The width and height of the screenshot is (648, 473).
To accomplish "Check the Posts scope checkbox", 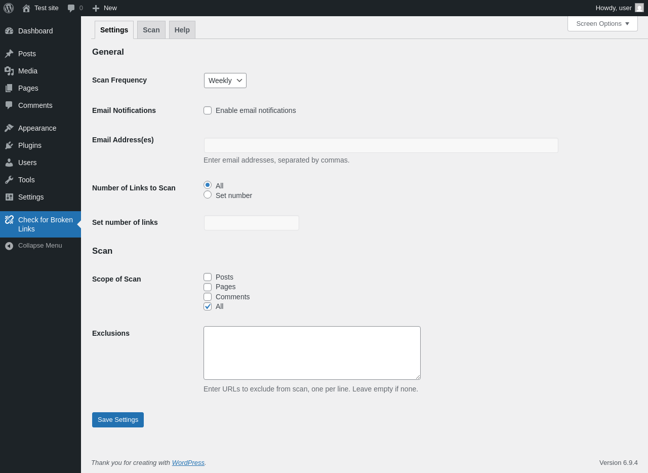I will tap(208, 277).
